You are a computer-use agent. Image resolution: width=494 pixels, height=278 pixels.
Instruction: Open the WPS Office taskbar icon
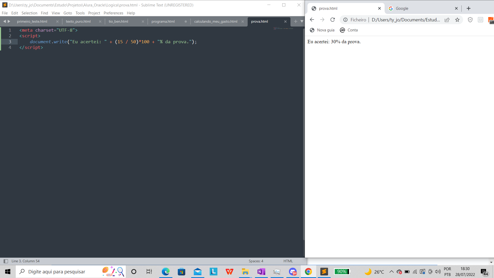[x=229, y=272]
